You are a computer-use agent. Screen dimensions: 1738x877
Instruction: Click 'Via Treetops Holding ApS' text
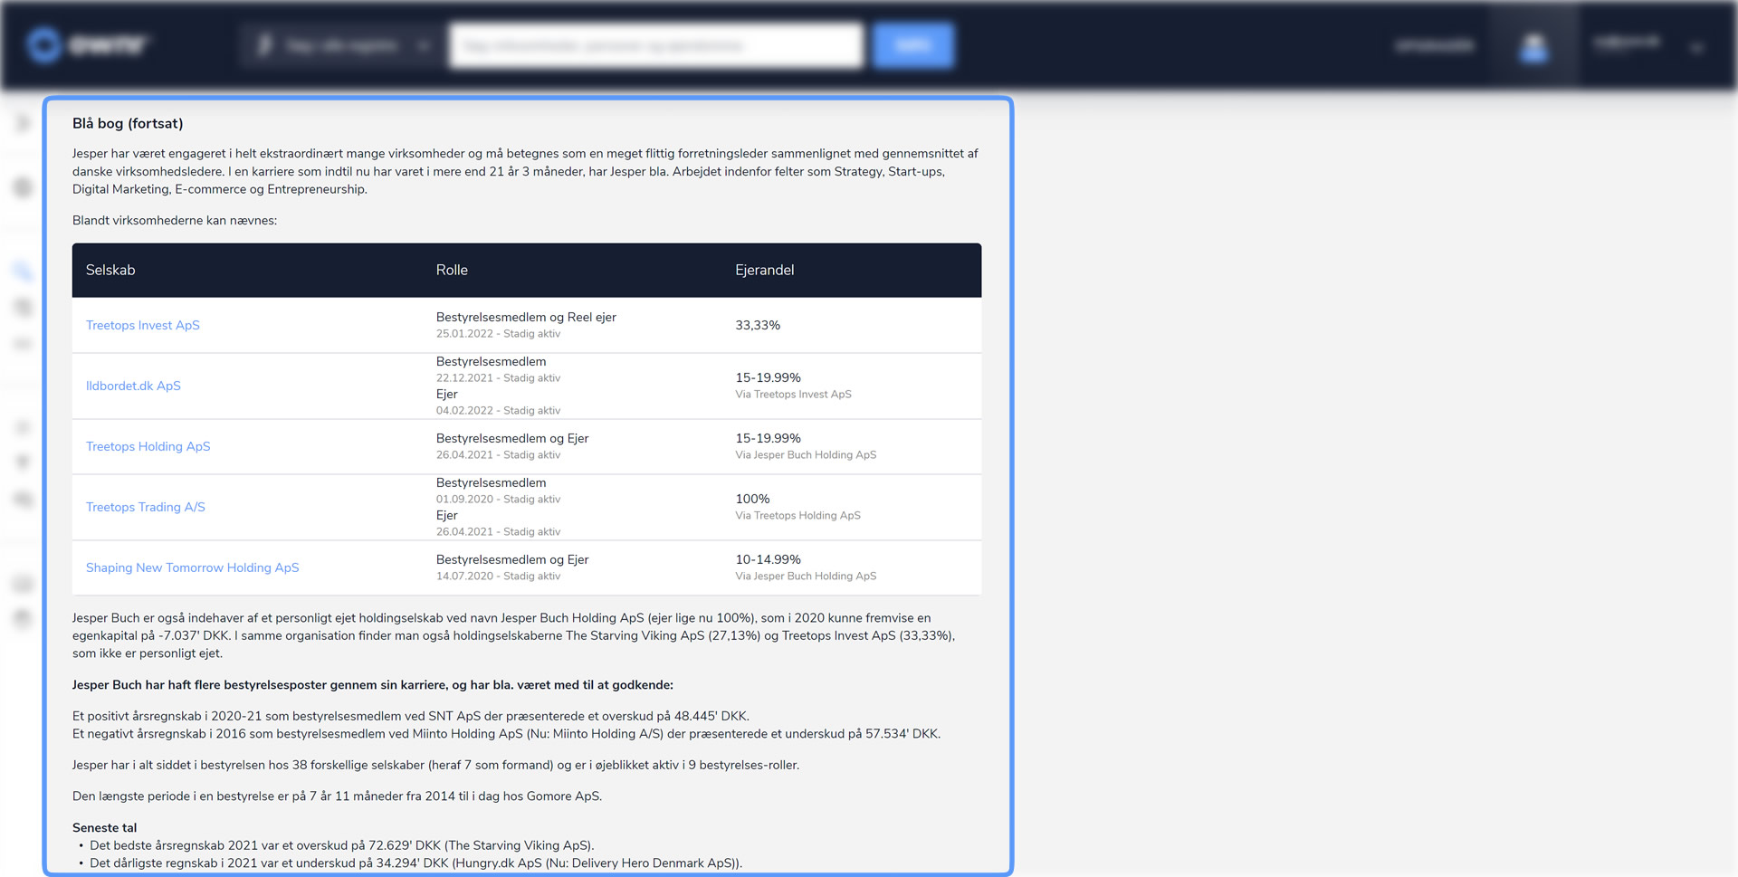[x=798, y=516]
